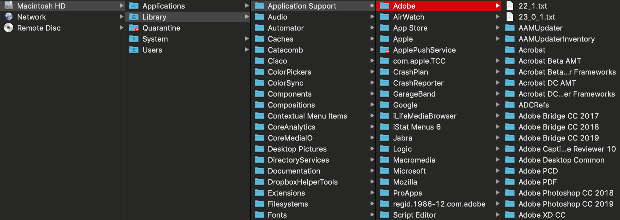Click the Adobe PDF folder icon
620x220 pixels.
(x=510, y=182)
